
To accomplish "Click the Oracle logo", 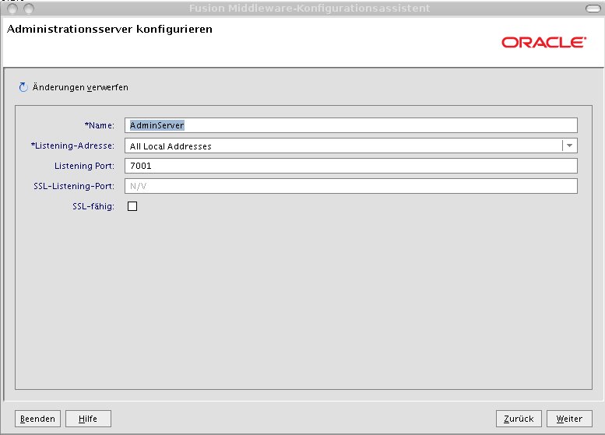I will pos(544,43).
